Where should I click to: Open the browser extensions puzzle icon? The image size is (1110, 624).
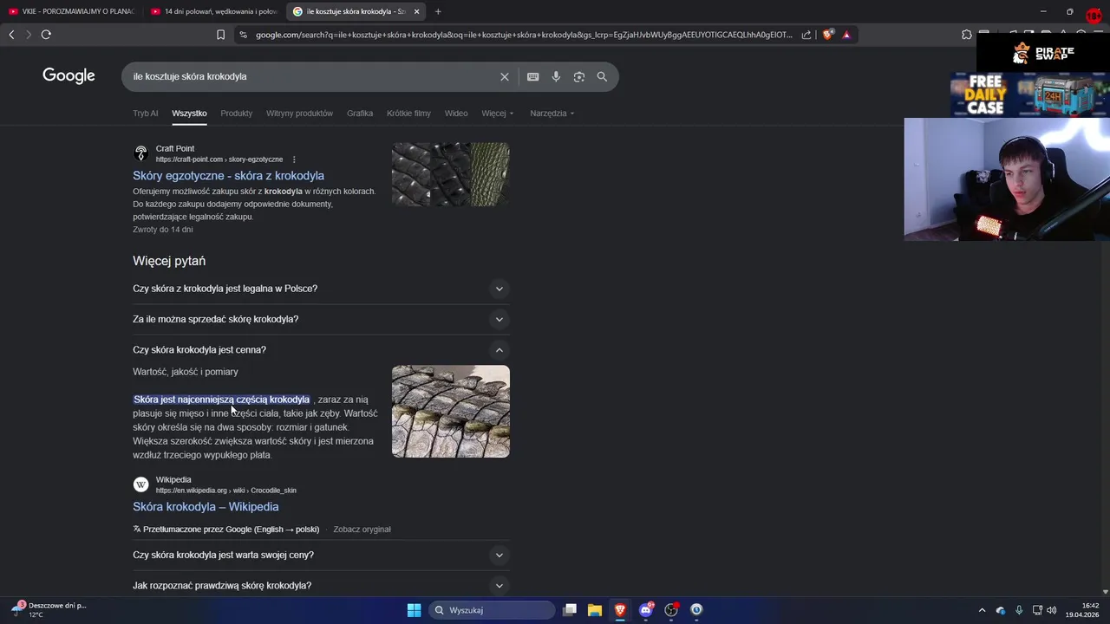[967, 35]
